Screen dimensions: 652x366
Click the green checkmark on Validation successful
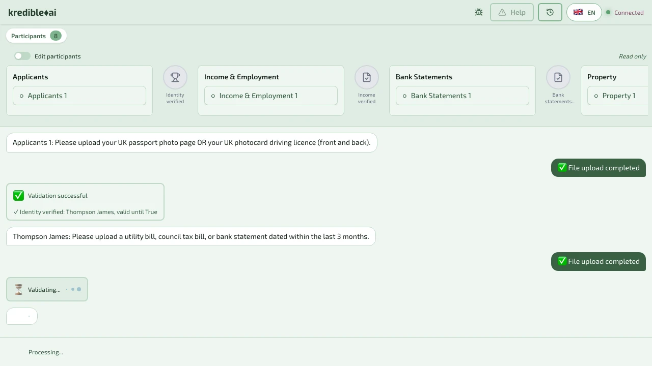click(19, 196)
